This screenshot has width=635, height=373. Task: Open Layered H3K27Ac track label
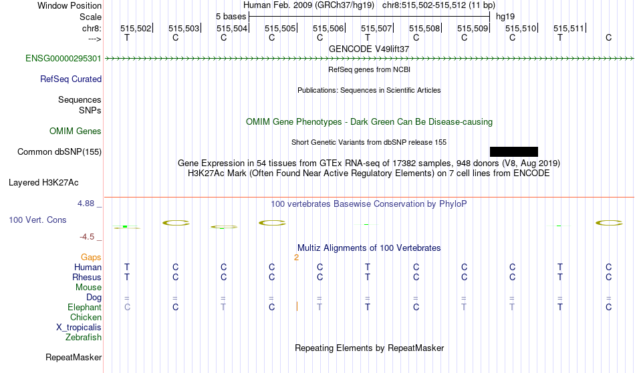pos(43,183)
